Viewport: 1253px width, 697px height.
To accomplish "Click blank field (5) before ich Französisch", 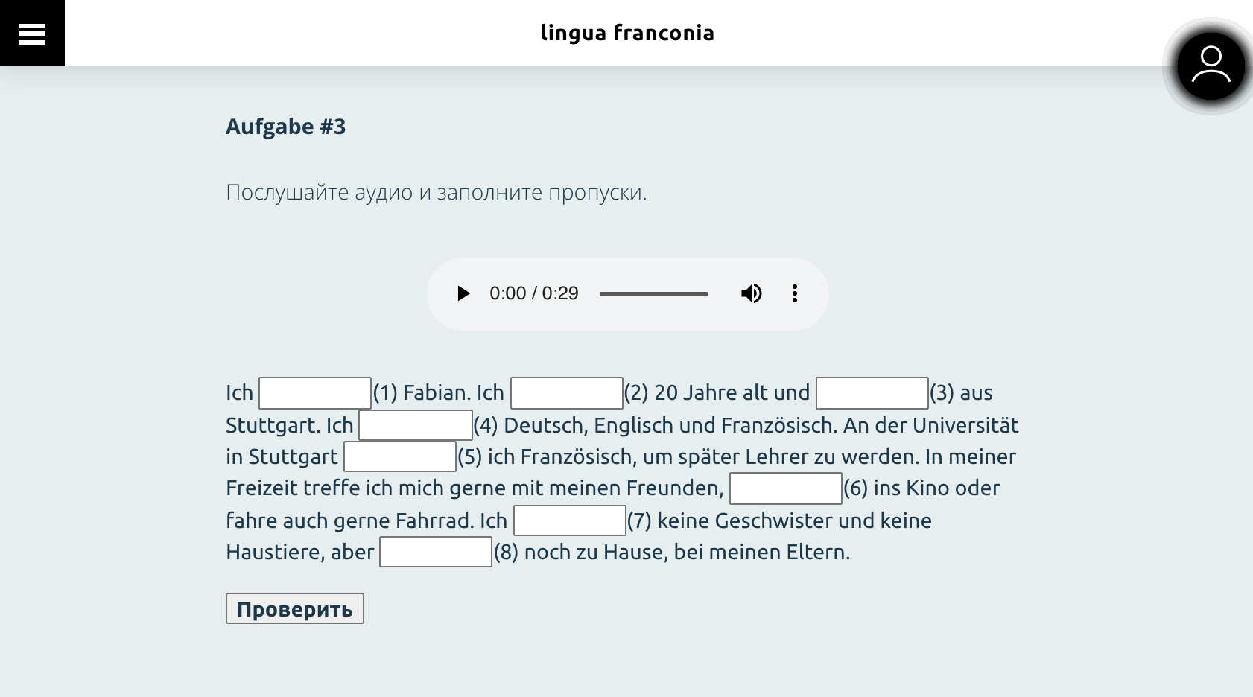I will click(x=399, y=457).
